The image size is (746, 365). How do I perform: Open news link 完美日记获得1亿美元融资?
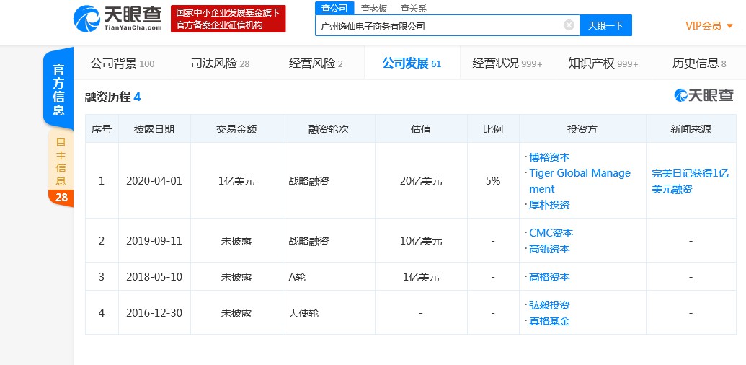[690, 181]
